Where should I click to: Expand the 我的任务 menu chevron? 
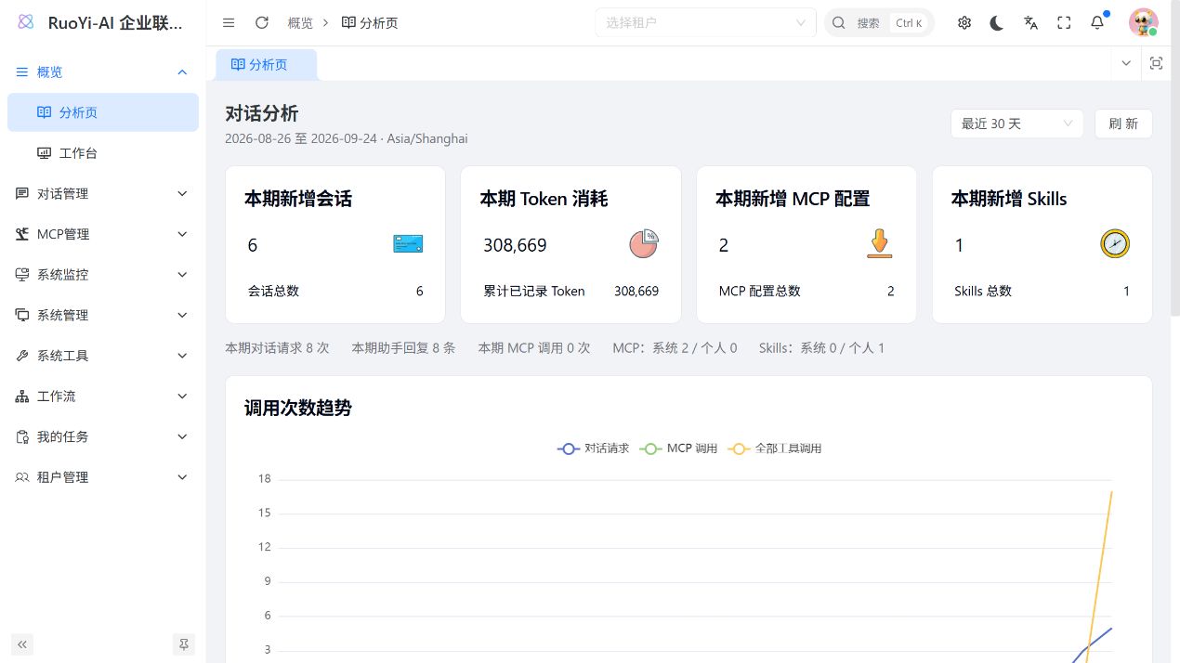pos(182,436)
